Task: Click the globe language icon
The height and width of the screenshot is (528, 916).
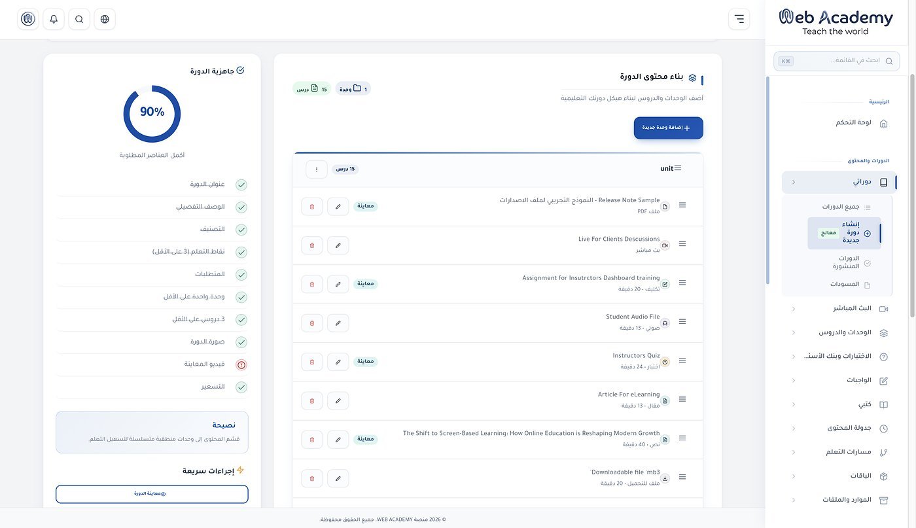Action: [x=105, y=19]
